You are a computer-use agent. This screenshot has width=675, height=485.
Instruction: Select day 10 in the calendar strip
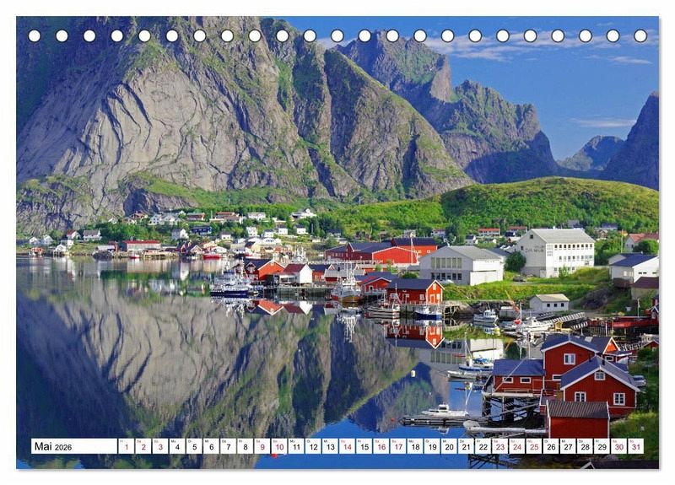pyautogui.click(x=279, y=446)
